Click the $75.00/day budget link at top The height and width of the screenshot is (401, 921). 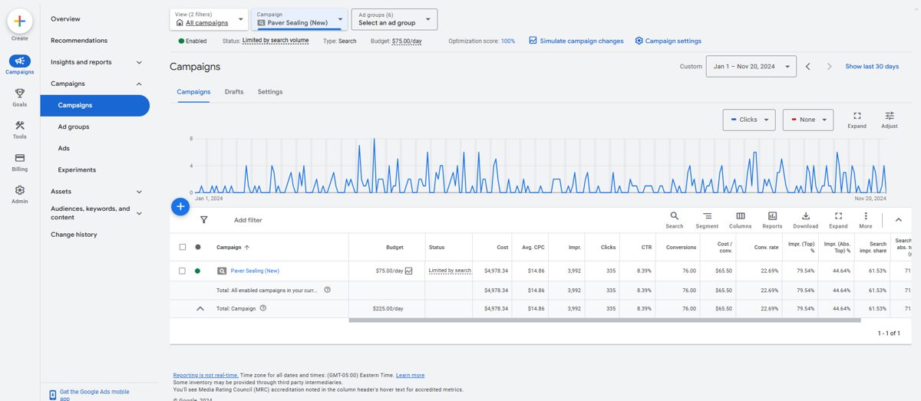pyautogui.click(x=407, y=41)
